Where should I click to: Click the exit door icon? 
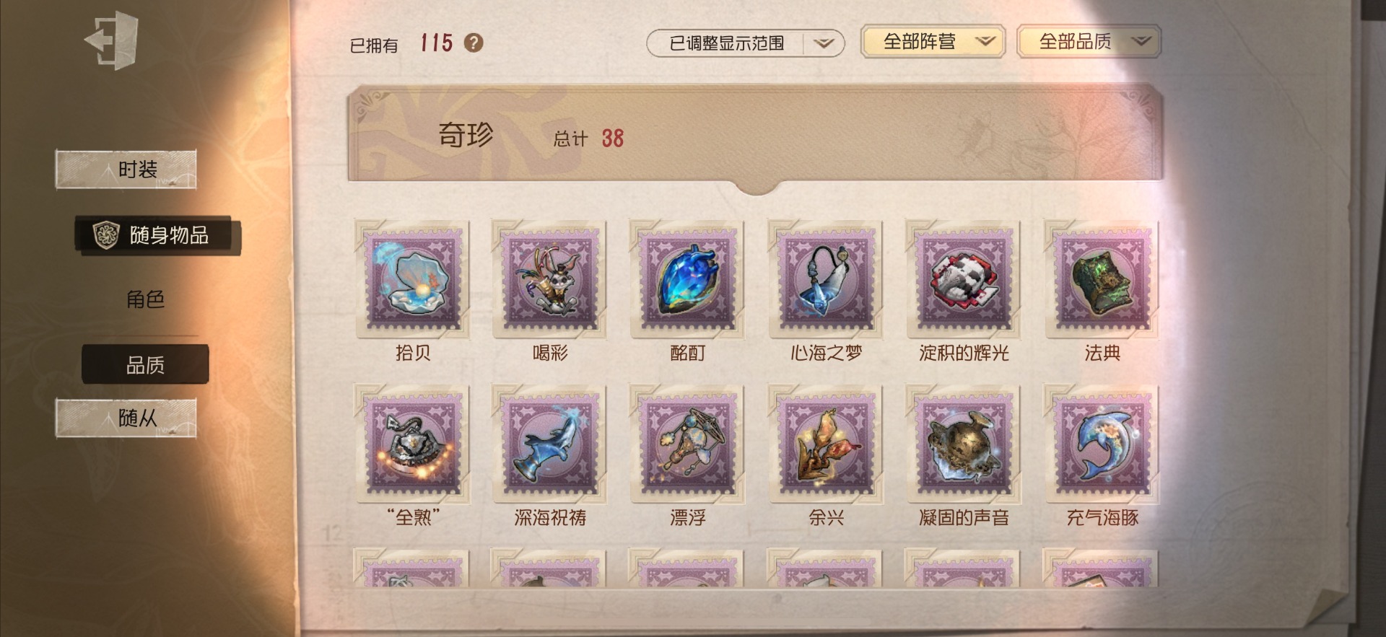pyautogui.click(x=112, y=40)
